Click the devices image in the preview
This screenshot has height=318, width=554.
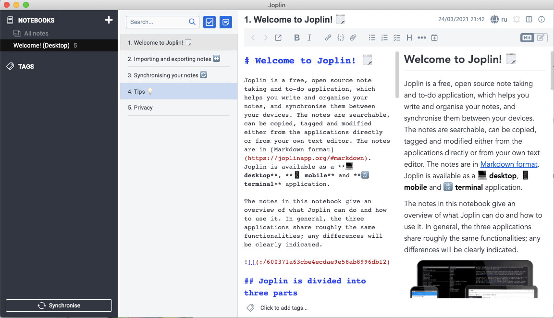(474, 279)
